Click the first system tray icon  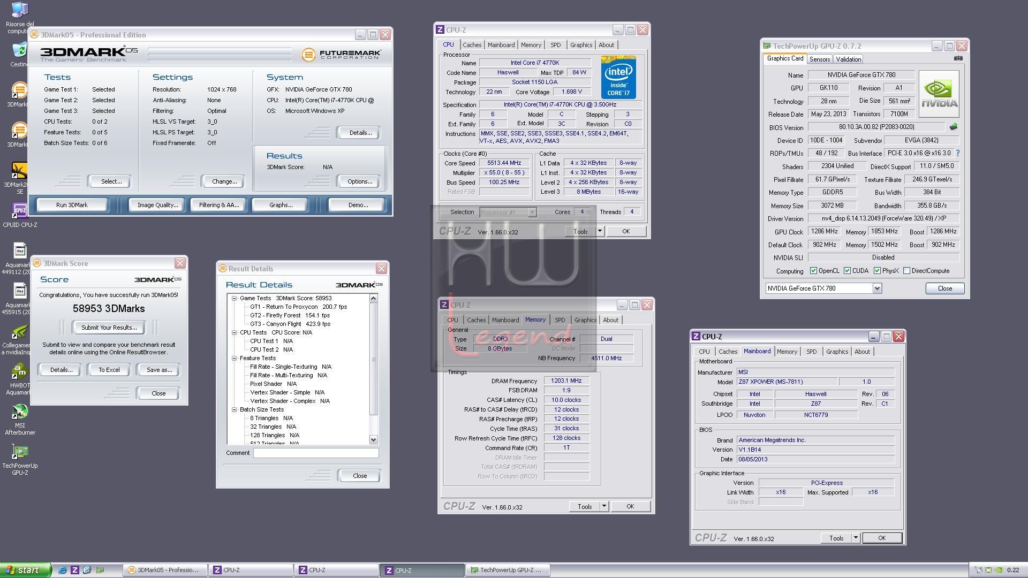point(978,570)
